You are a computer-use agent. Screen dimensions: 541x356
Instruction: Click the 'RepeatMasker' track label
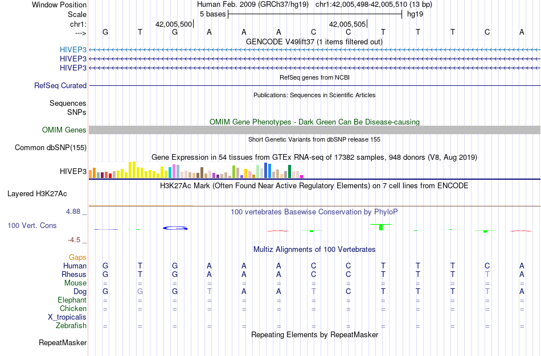(x=63, y=342)
